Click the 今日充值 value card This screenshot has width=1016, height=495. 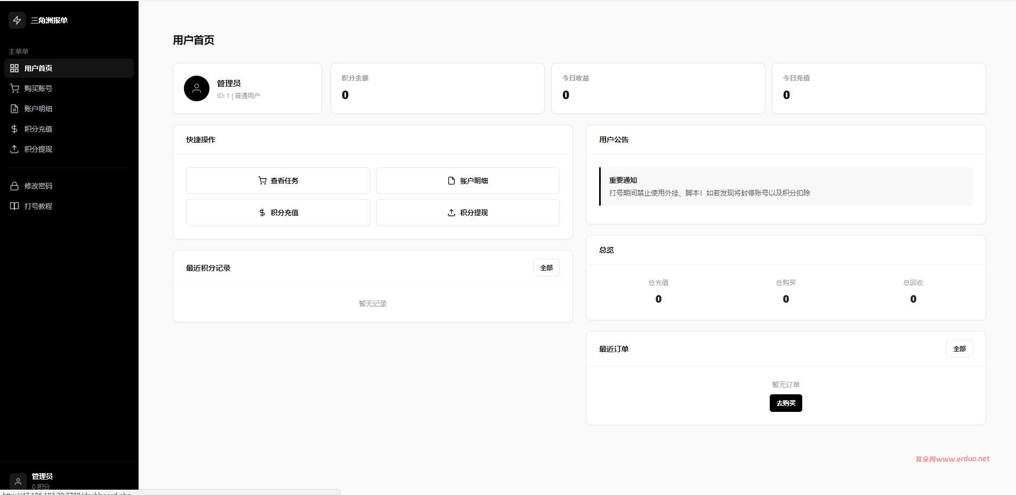click(879, 88)
